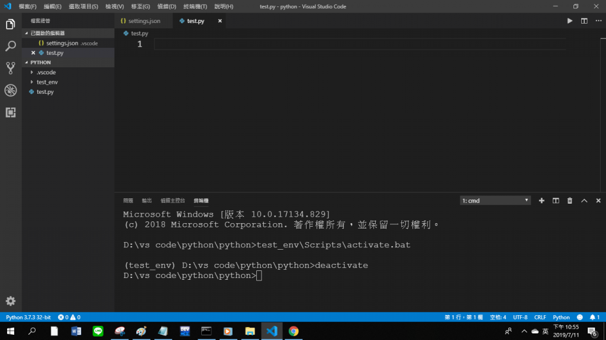Viewport: 606px width, 340px height.
Task: Switch to the 輸出 panel tab
Action: click(x=147, y=201)
